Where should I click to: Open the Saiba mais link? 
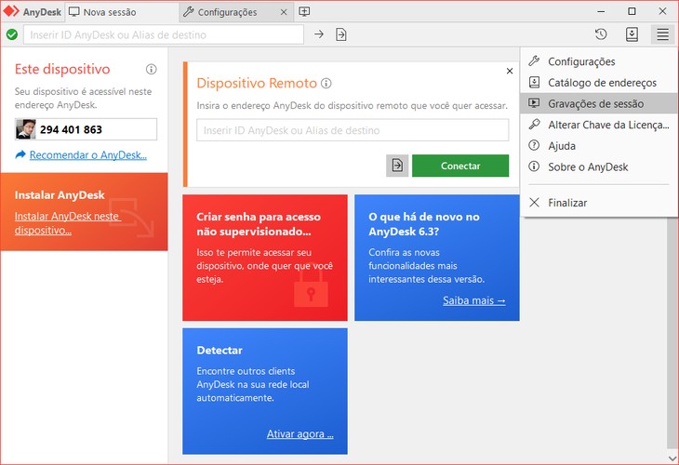(473, 300)
